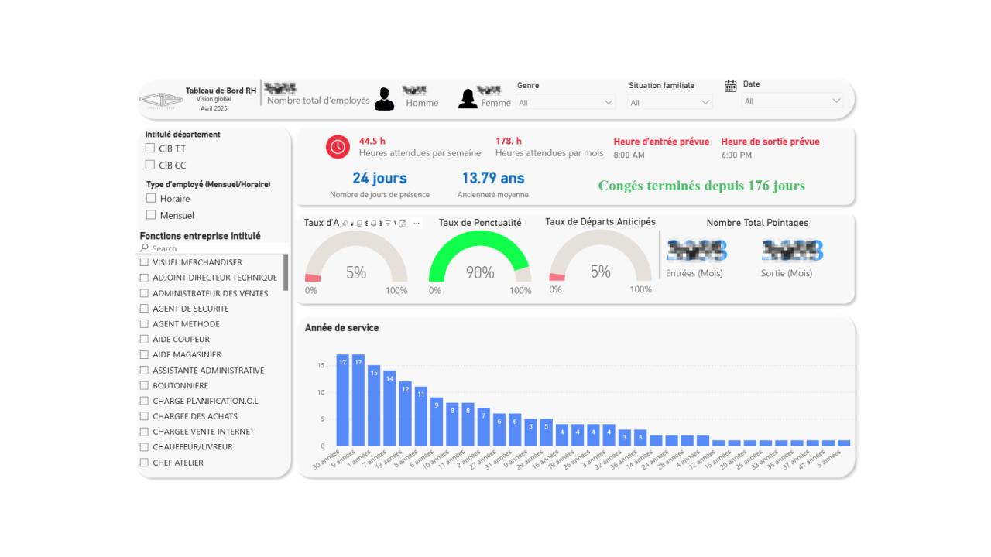Click the '8:00 AM' entry time
The width and height of the screenshot is (991, 557).
(629, 155)
